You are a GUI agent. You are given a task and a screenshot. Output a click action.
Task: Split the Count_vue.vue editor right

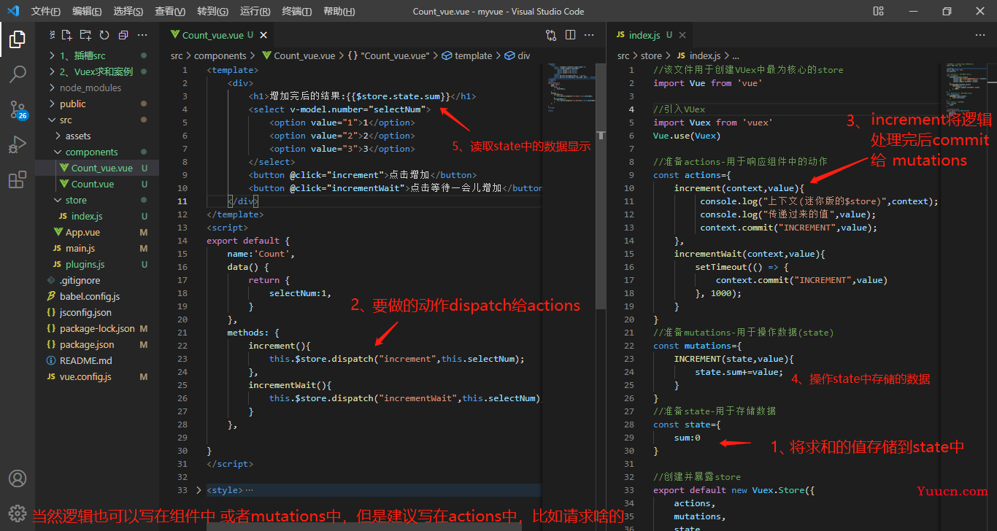click(570, 35)
